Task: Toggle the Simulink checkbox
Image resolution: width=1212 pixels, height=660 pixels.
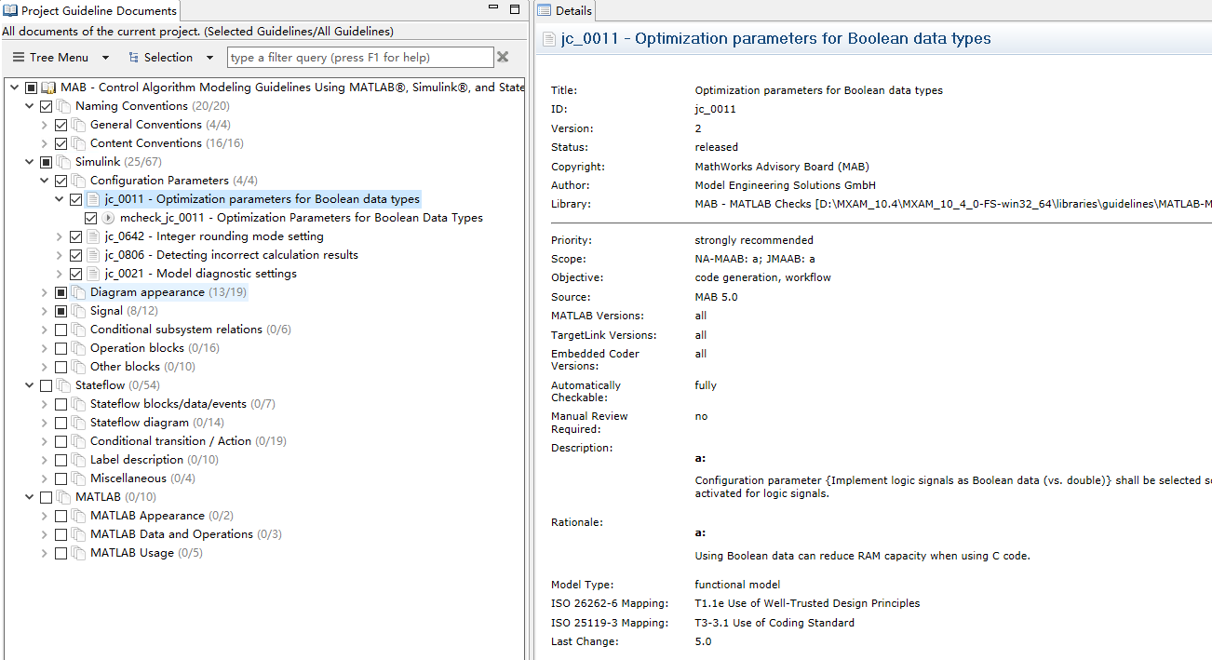Action: point(47,162)
